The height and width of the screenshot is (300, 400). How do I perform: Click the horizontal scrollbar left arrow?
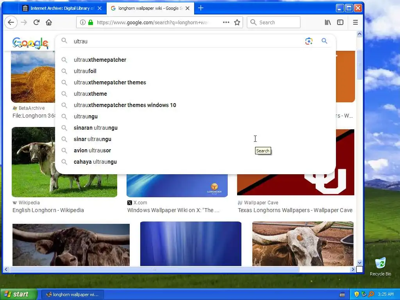point(6,269)
